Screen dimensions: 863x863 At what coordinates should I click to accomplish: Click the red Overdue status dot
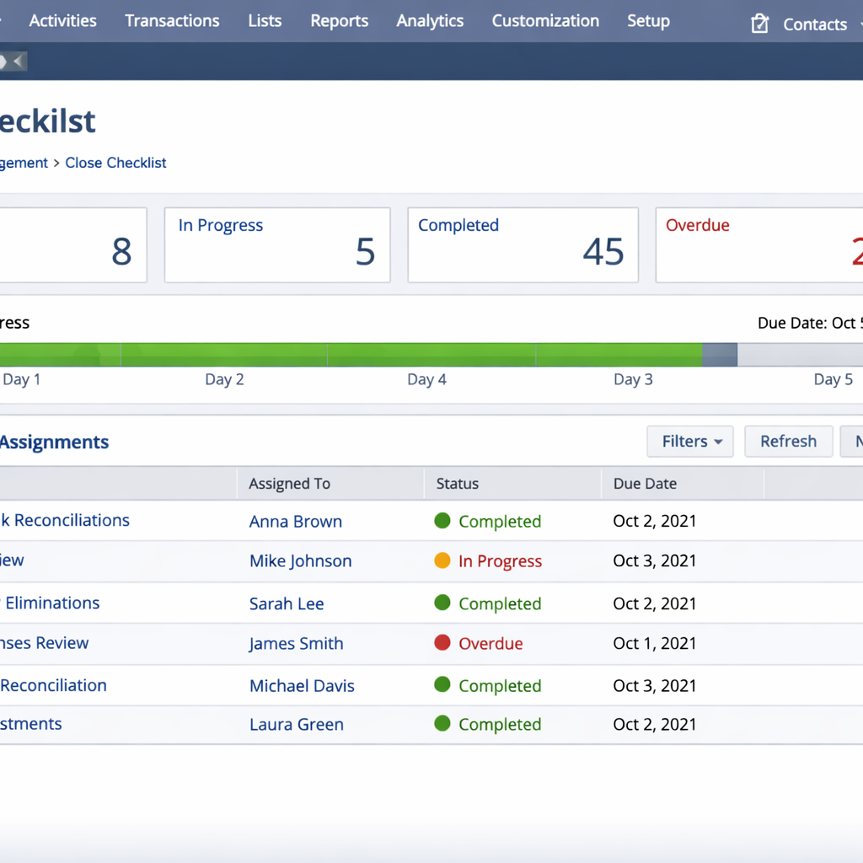[x=442, y=643]
